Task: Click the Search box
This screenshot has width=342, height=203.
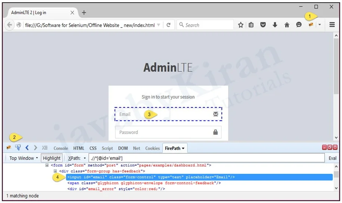Action: [205, 25]
